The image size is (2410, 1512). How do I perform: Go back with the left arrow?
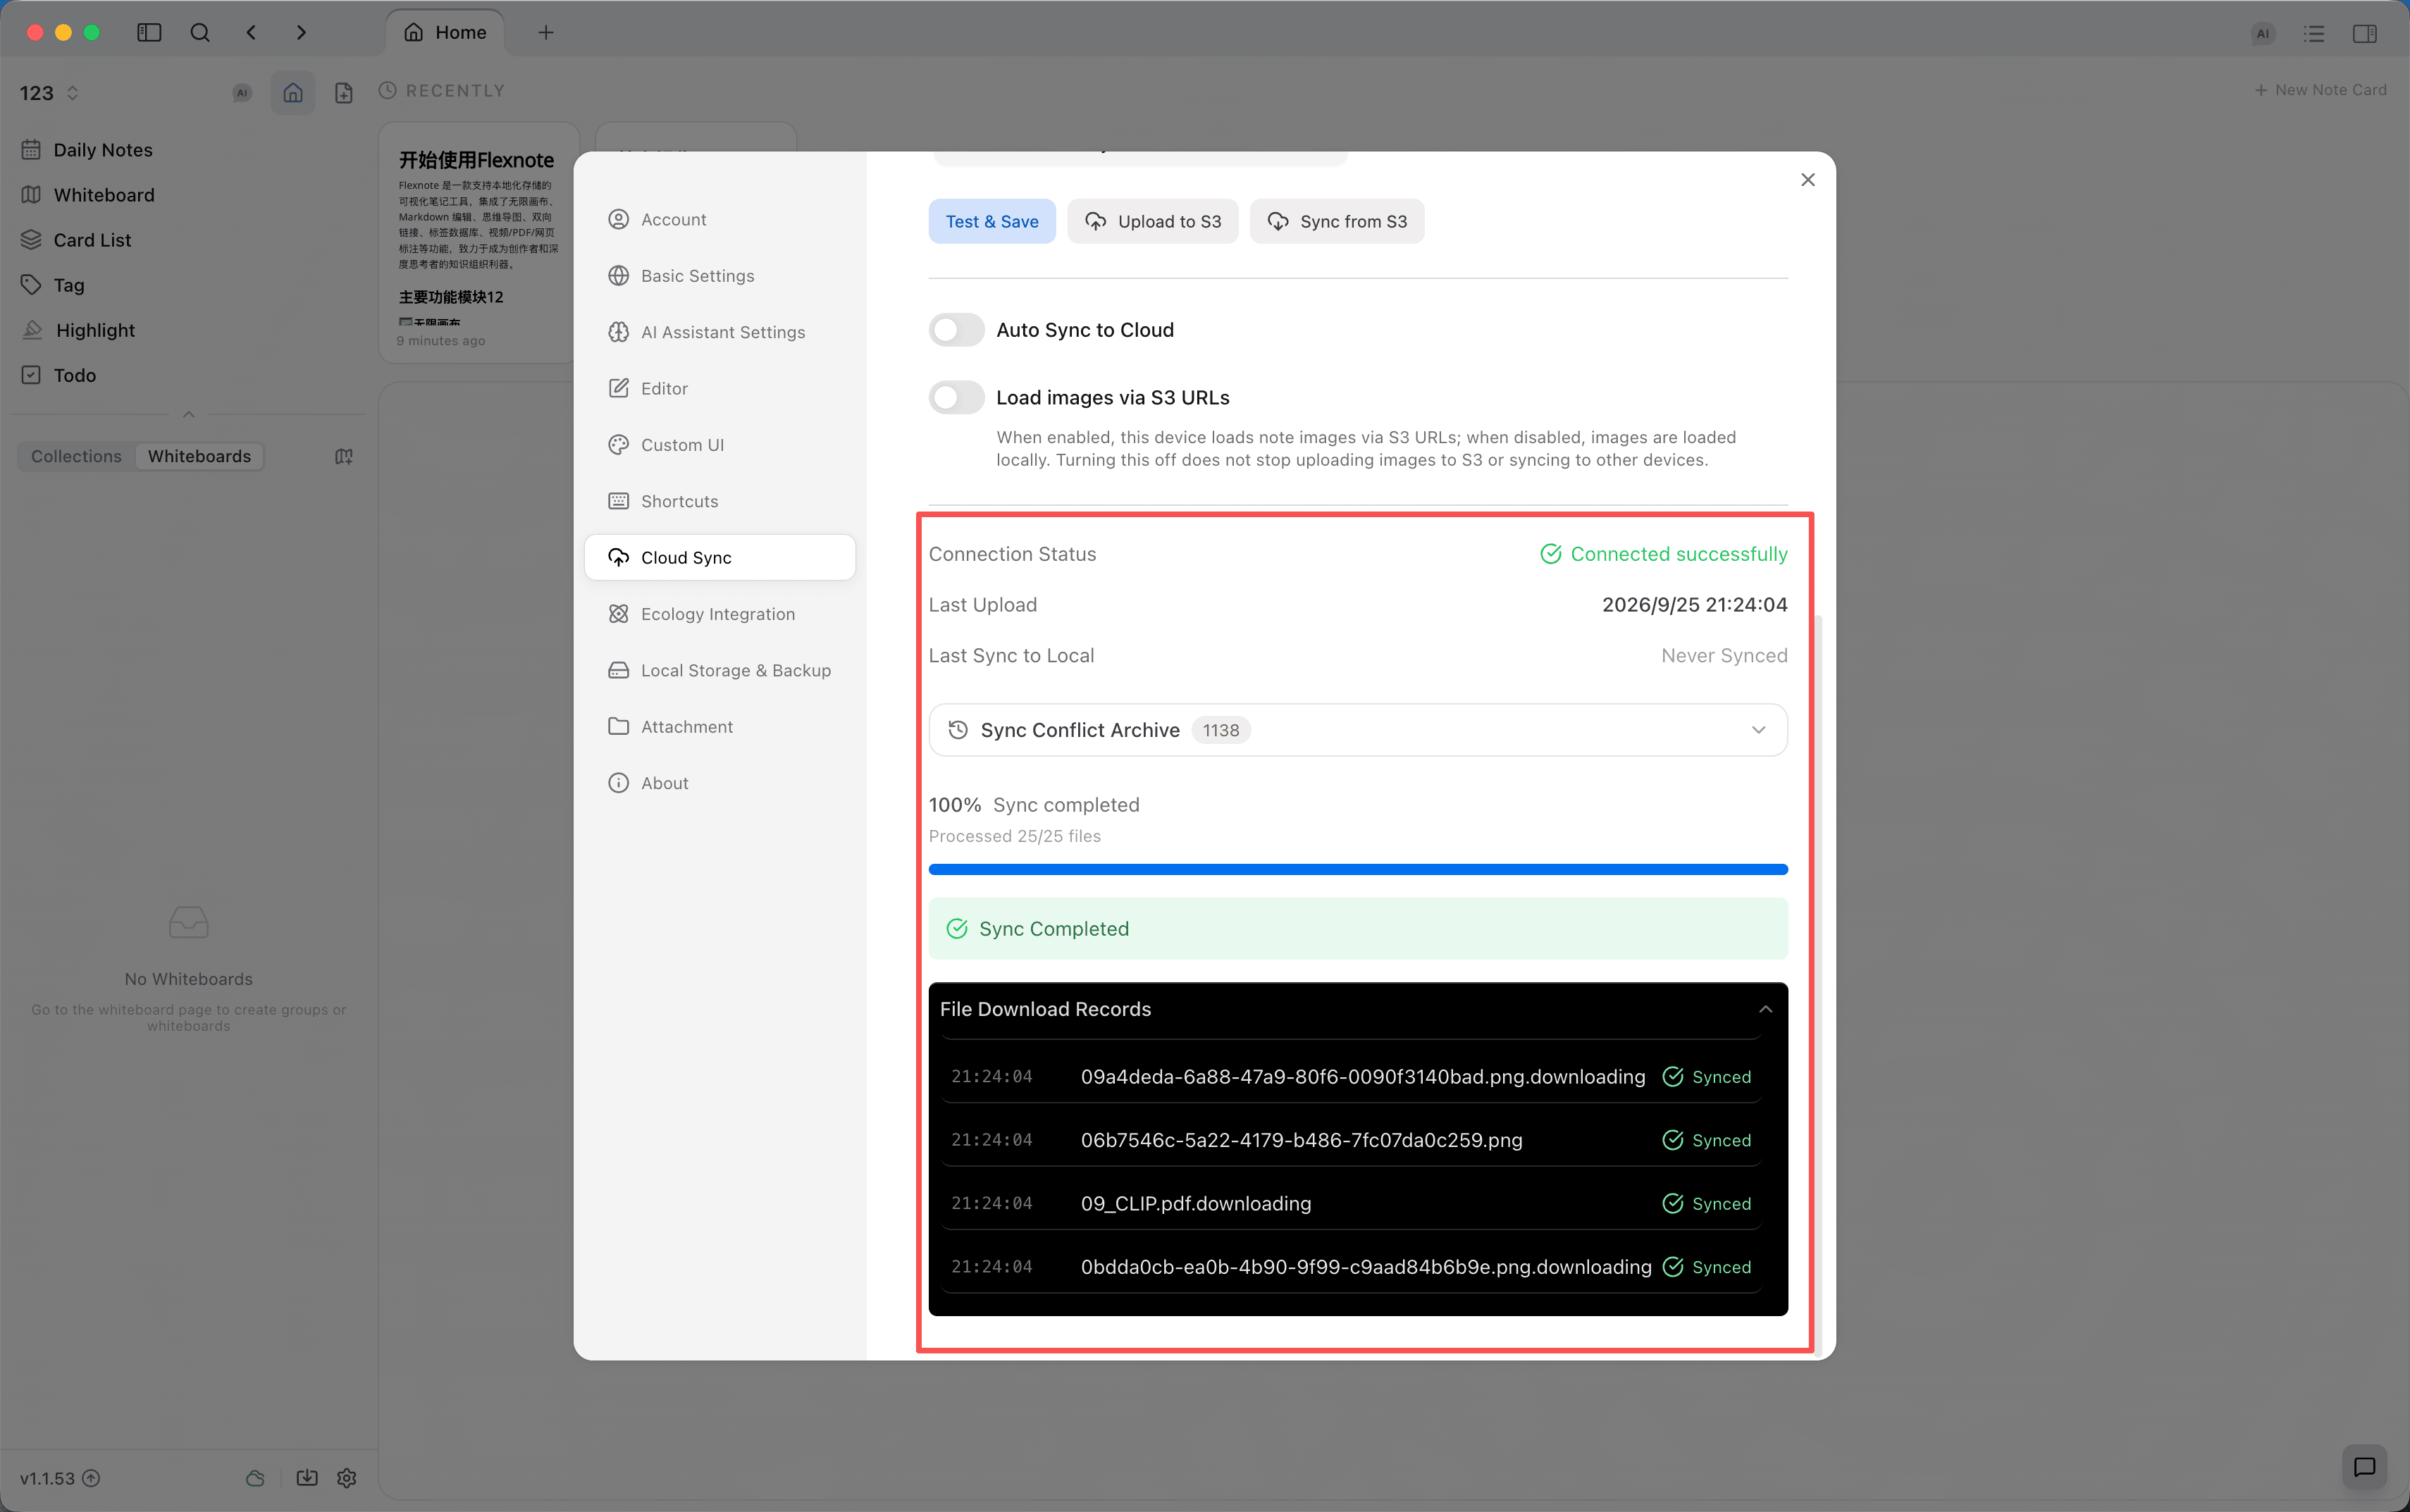click(251, 33)
